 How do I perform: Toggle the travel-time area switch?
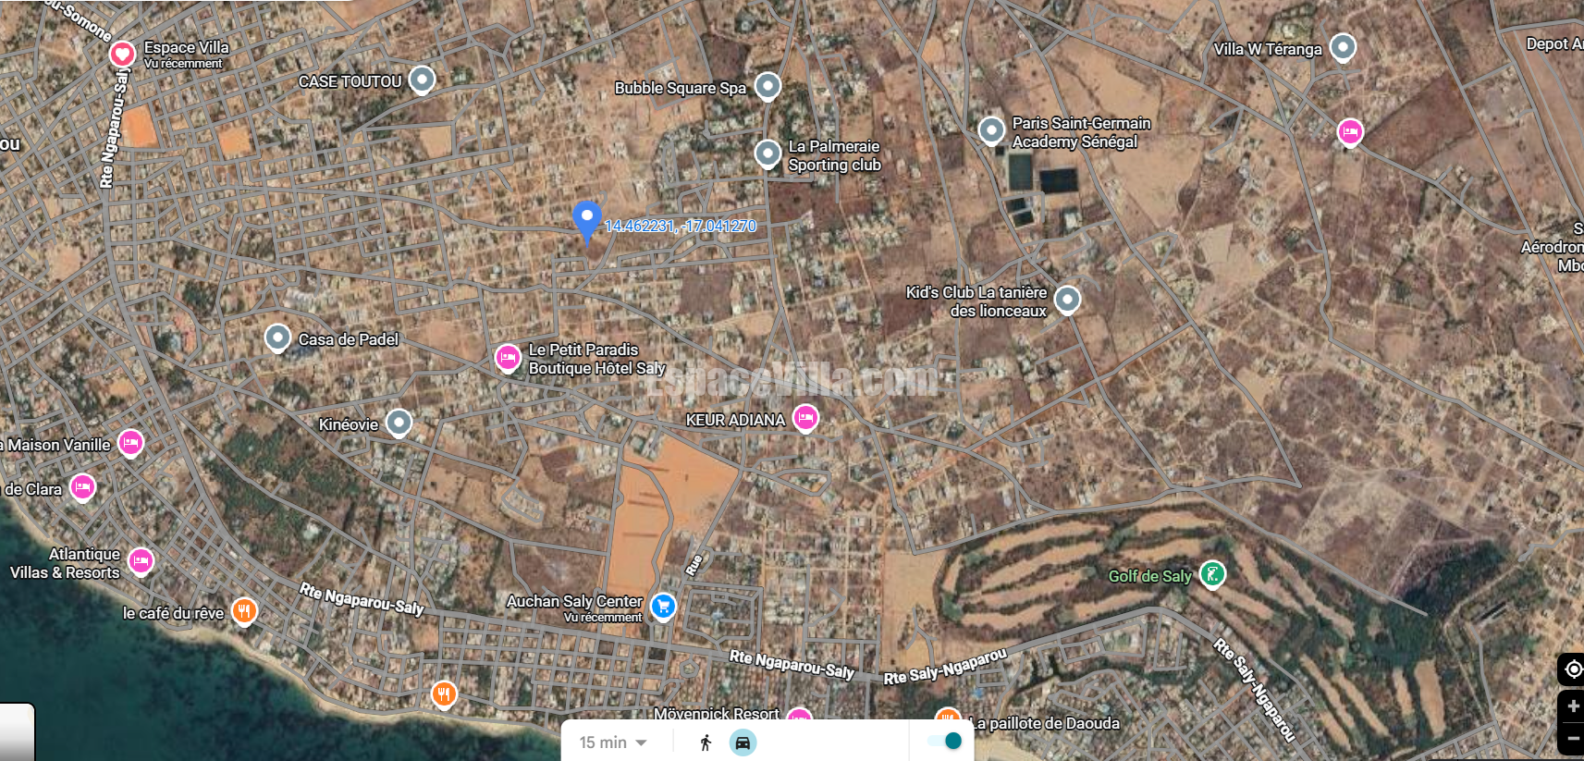point(945,742)
